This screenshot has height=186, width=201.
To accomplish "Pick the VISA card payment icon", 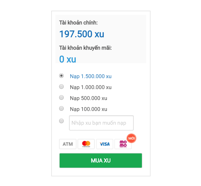I will 105,144.
